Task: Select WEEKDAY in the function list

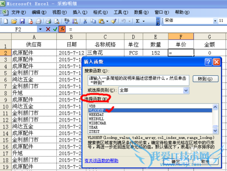Action: (150, 115)
